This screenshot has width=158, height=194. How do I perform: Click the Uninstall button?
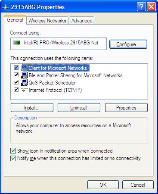[79, 108]
